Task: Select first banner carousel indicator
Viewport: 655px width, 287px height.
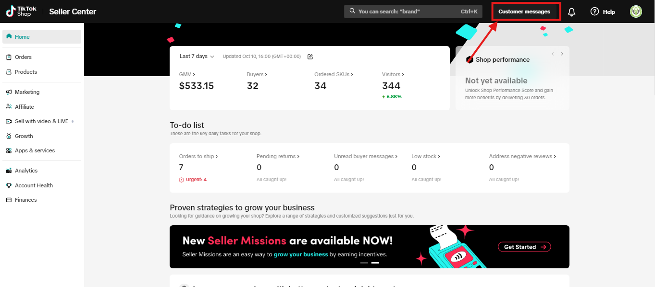Action: click(x=364, y=263)
